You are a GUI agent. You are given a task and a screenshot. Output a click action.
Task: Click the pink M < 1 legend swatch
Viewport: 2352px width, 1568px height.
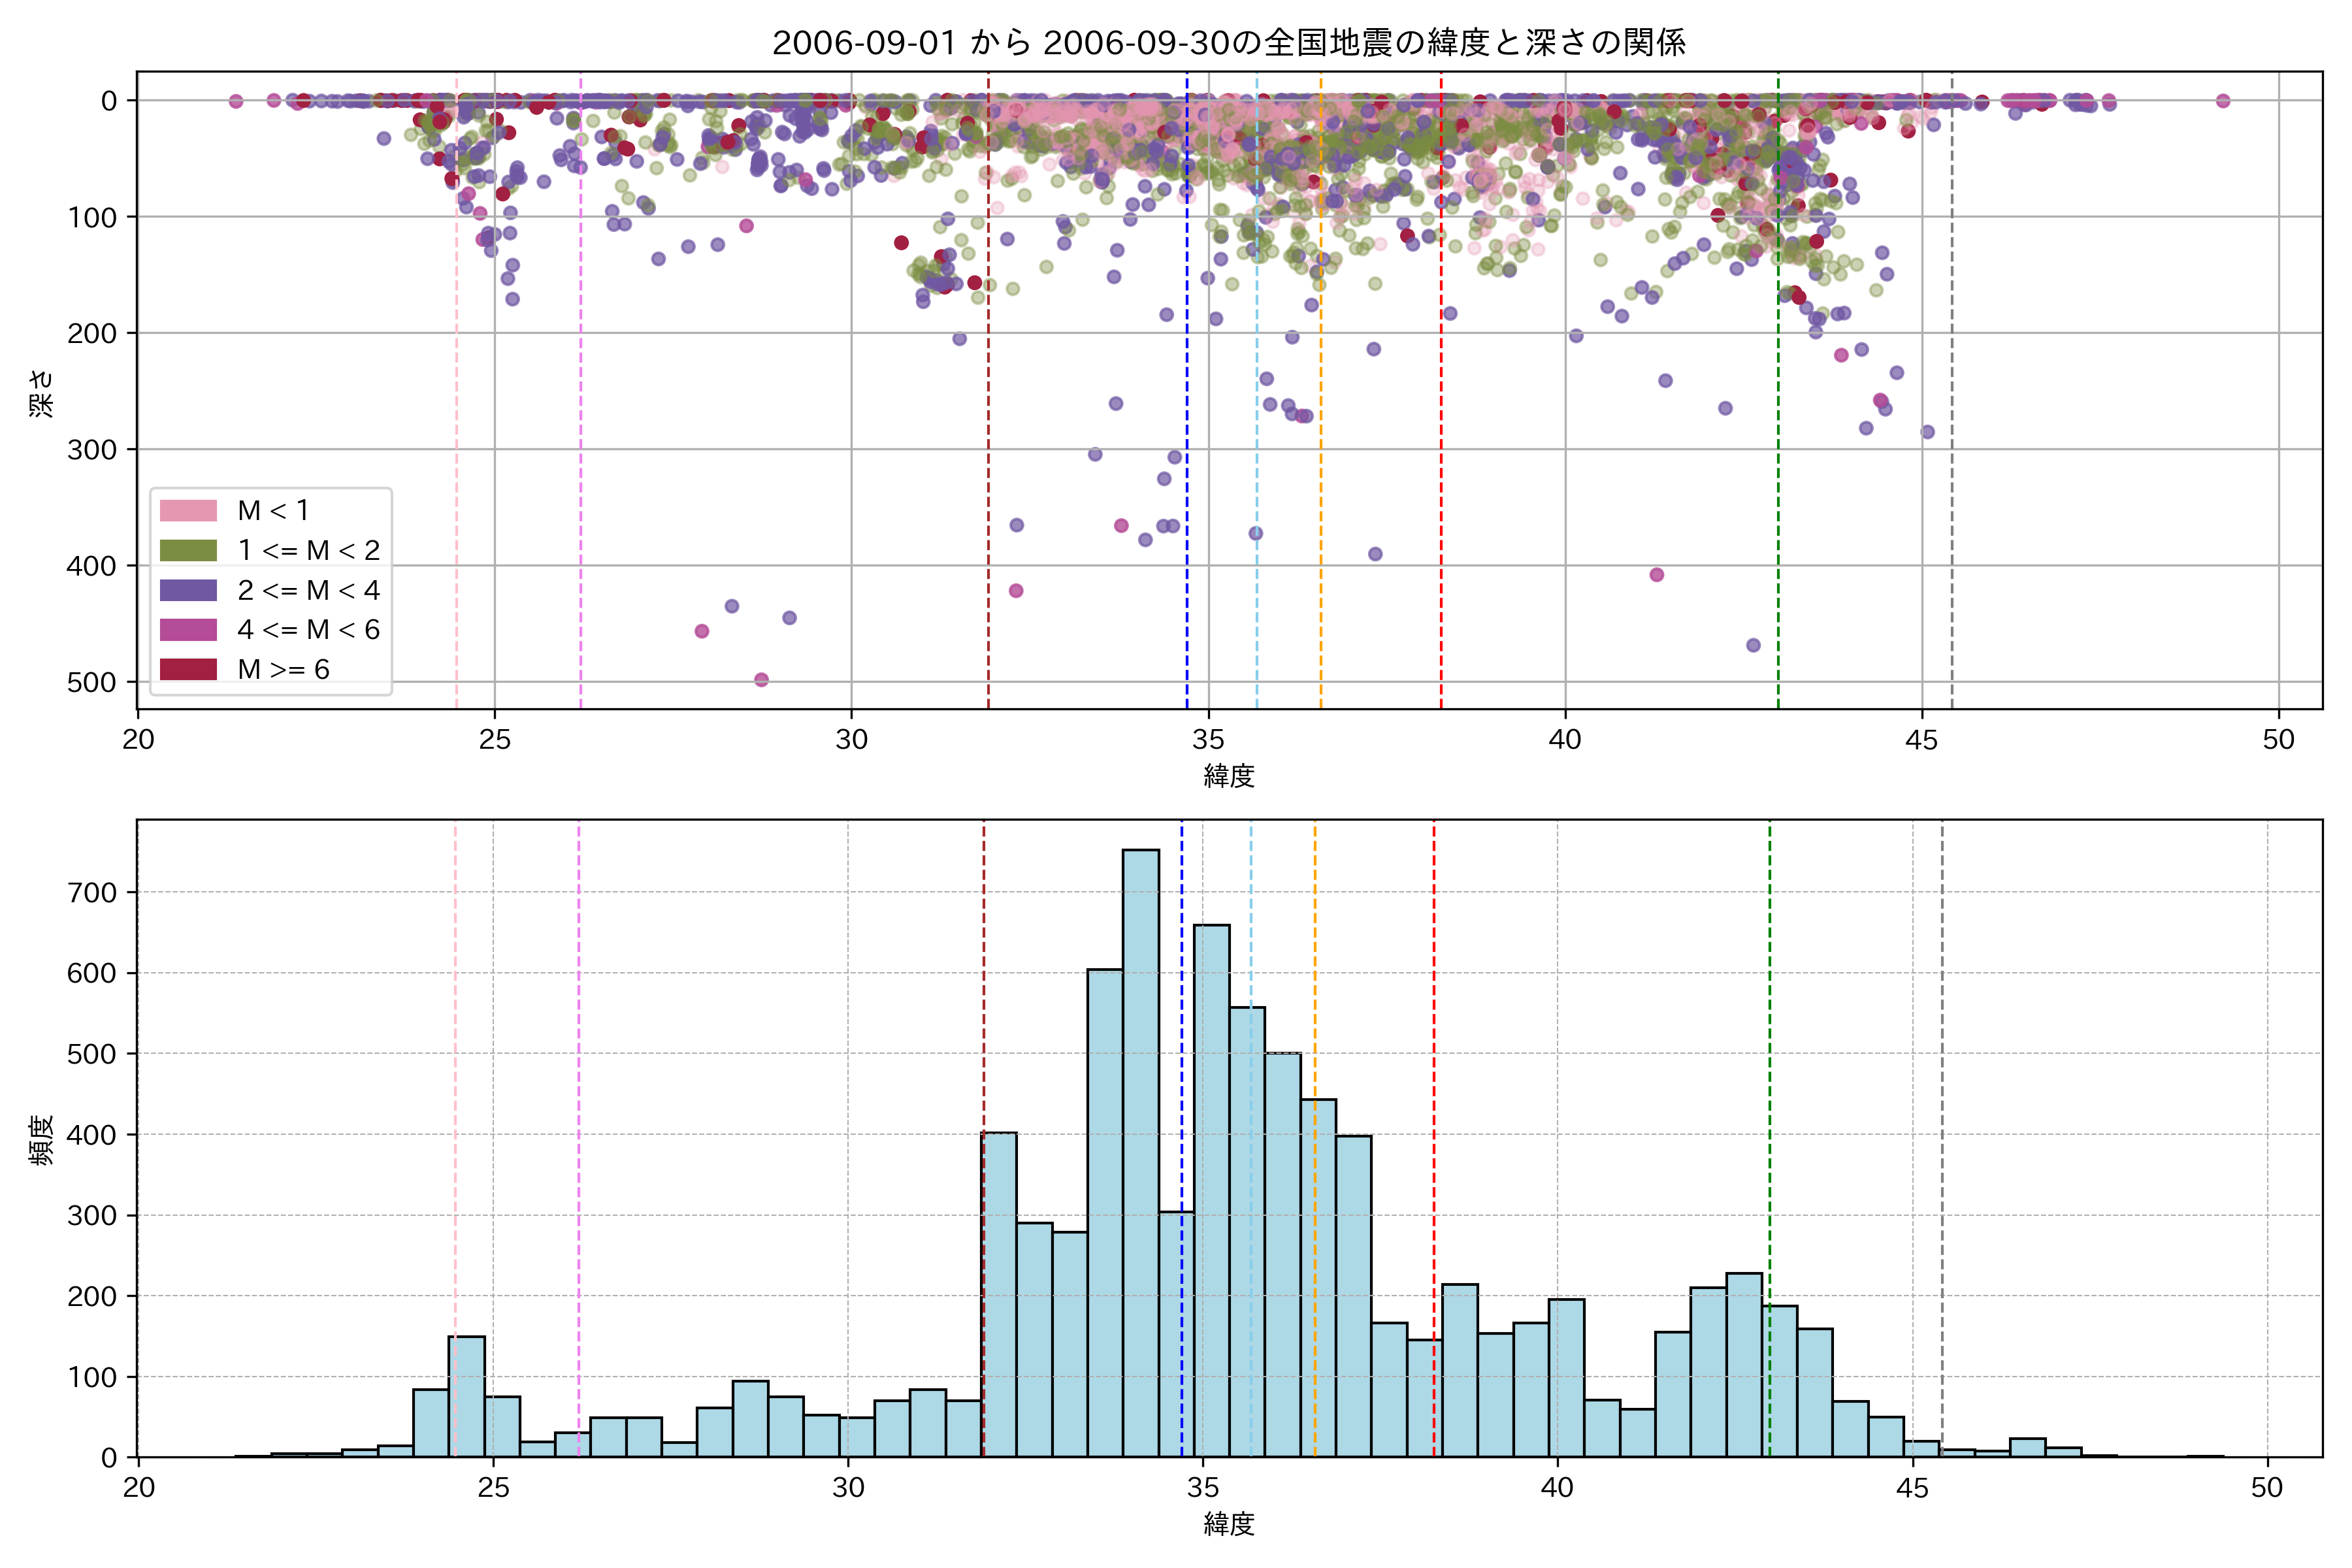click(188, 510)
